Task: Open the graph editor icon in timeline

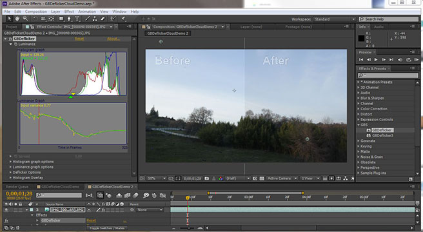Action: tap(162, 195)
